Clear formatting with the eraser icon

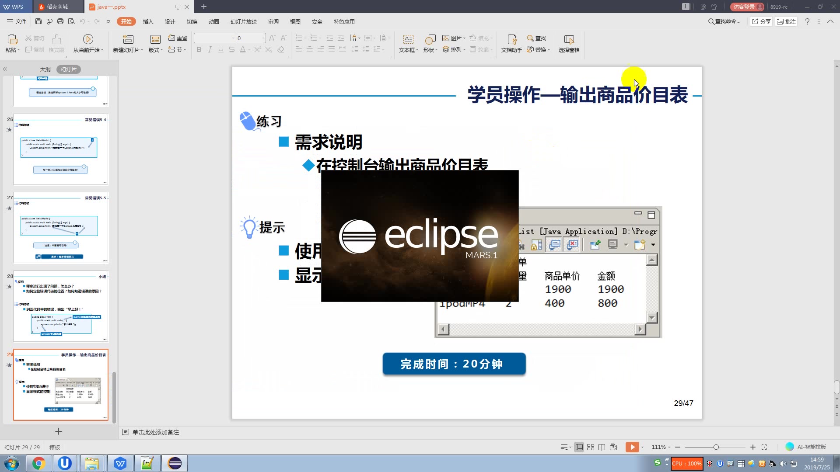coord(281,49)
